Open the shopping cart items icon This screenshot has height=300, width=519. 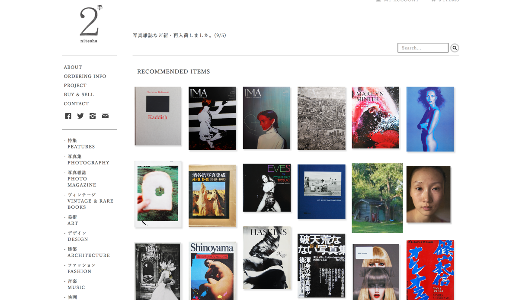pos(433,1)
